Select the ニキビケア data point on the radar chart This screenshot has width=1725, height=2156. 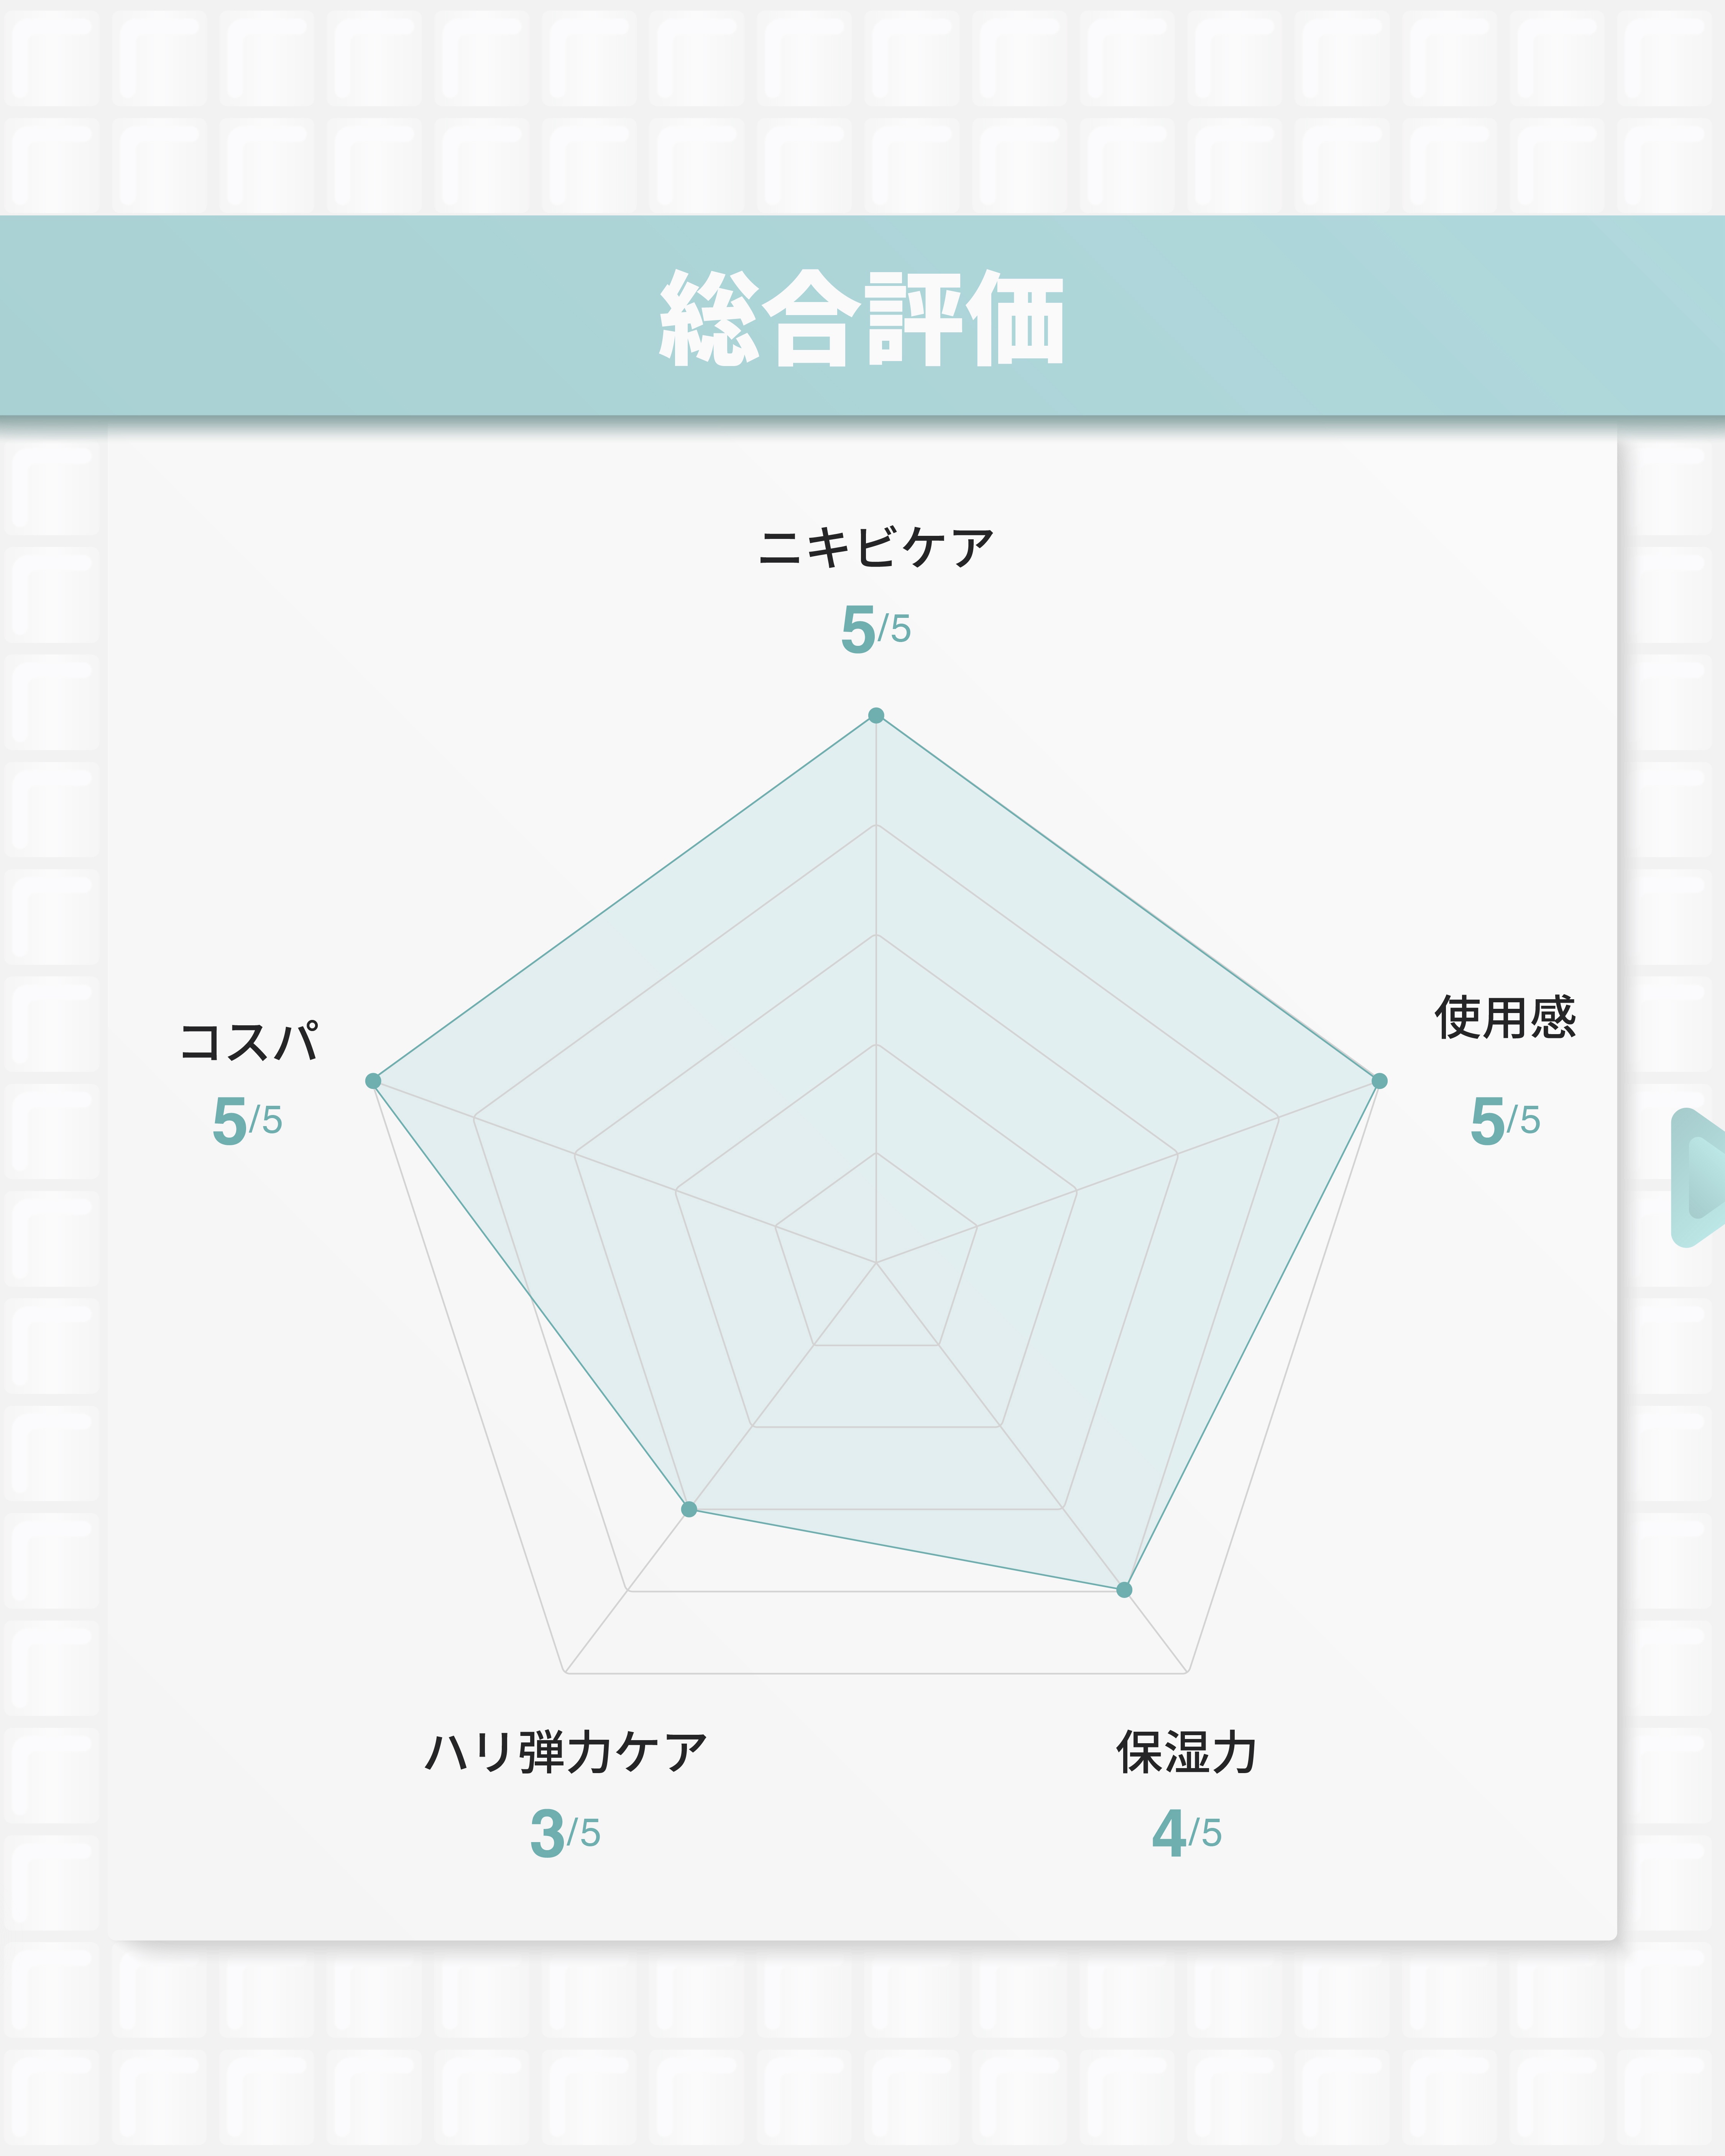[x=876, y=715]
